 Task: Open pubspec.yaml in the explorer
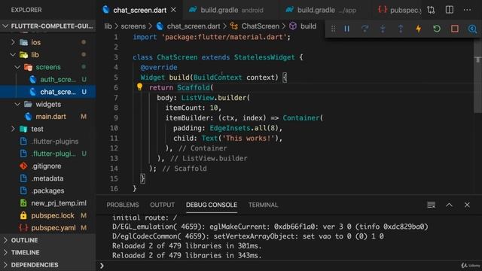pos(48,227)
